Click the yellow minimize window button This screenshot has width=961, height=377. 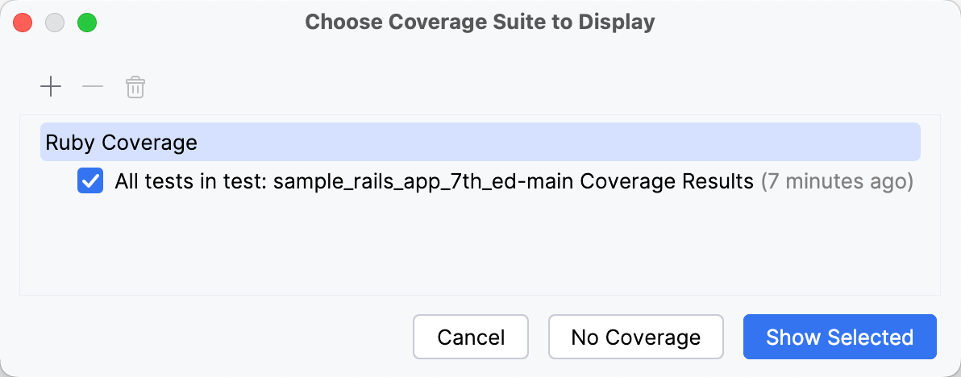(55, 23)
